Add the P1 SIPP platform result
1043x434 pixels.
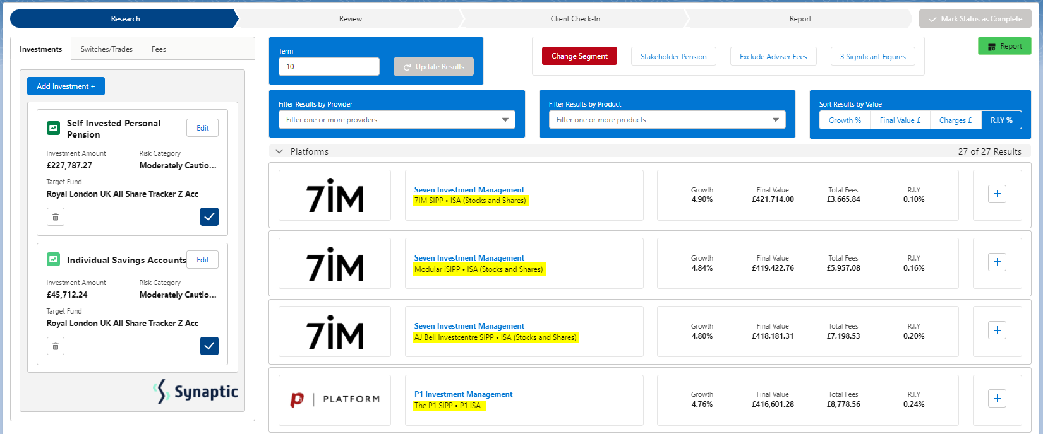point(997,399)
